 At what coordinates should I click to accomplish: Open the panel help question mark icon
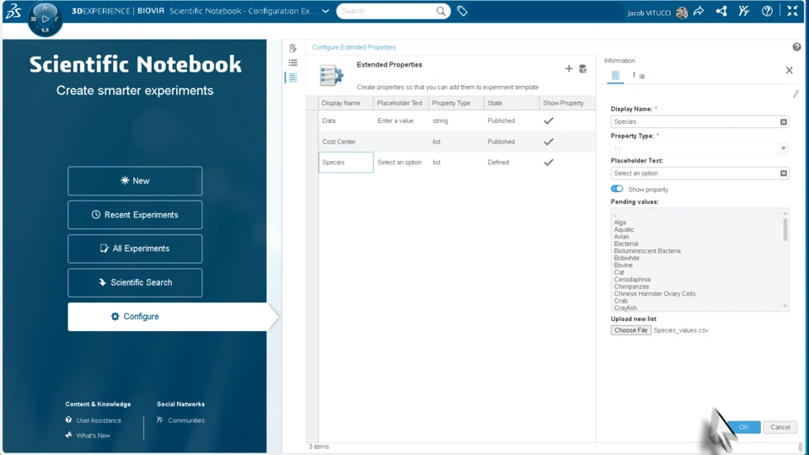point(796,47)
